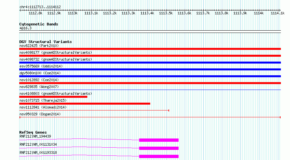Select thin red line under nsv950329
The height and width of the screenshot is (160, 290).
click(150, 117)
